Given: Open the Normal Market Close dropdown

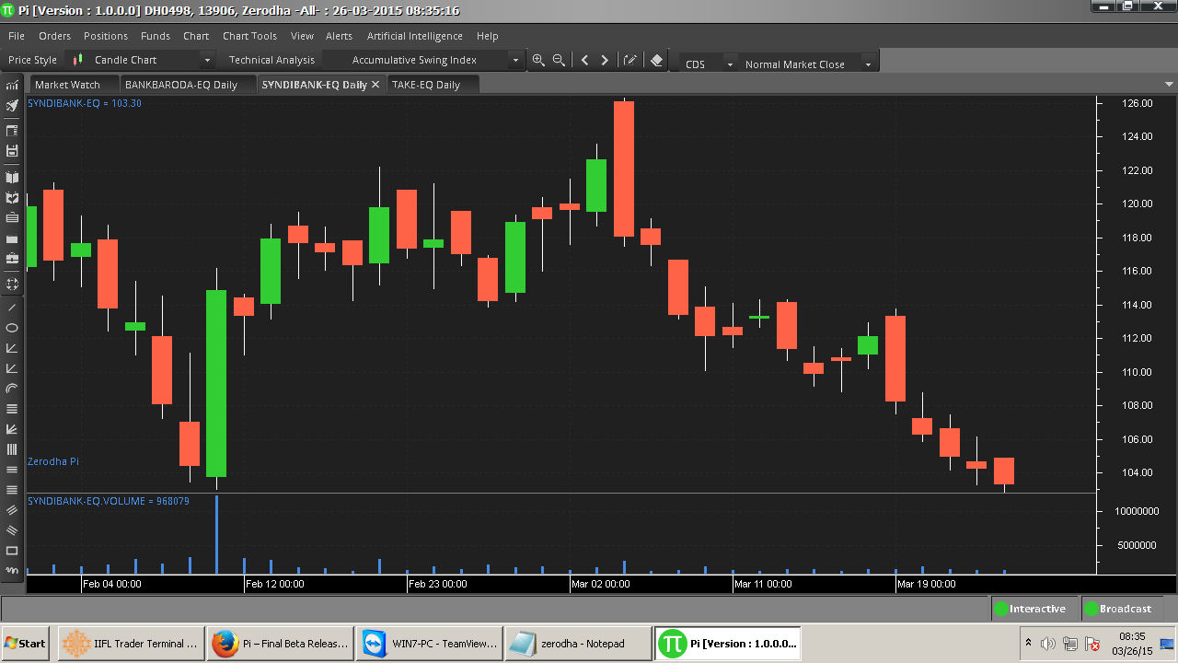Looking at the screenshot, I should [867, 64].
